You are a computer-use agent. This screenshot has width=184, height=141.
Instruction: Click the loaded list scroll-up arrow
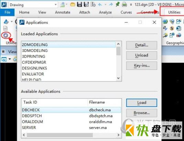[118, 44]
